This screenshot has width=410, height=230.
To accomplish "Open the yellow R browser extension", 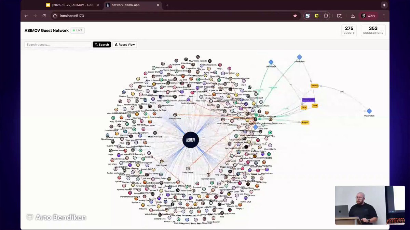I will pyautogui.click(x=317, y=16).
